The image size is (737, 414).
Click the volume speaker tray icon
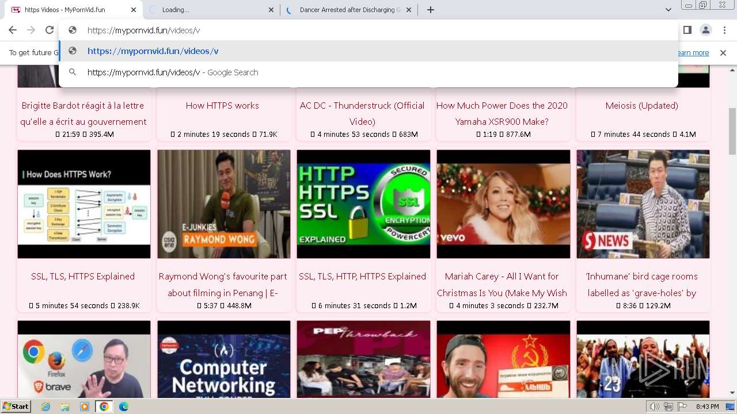click(x=655, y=407)
